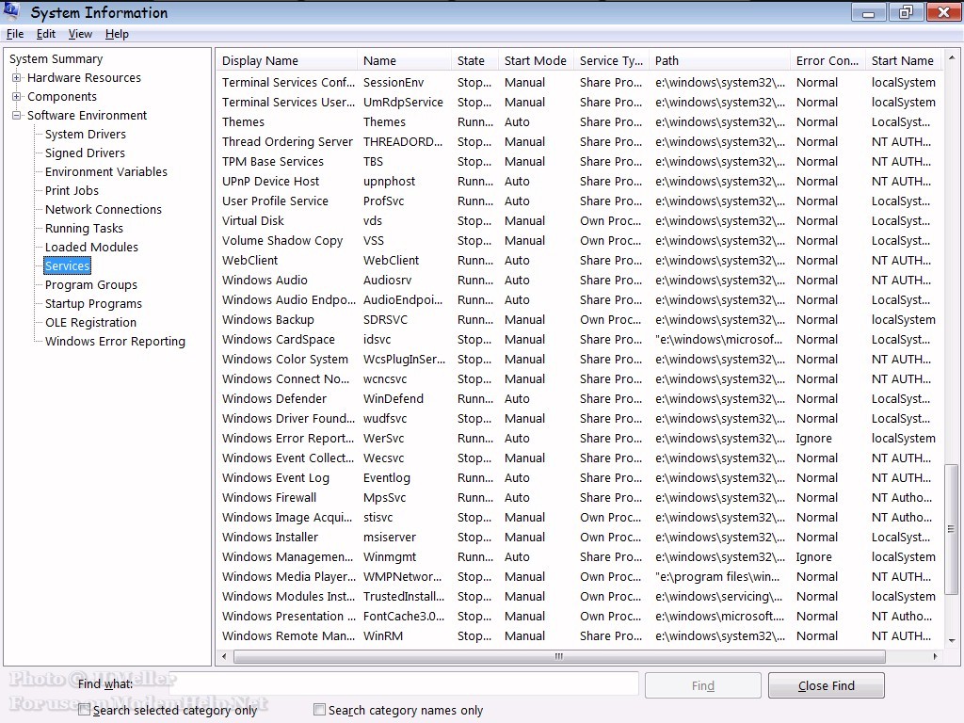
Task: Select System Summary in the tree
Action: pos(56,59)
